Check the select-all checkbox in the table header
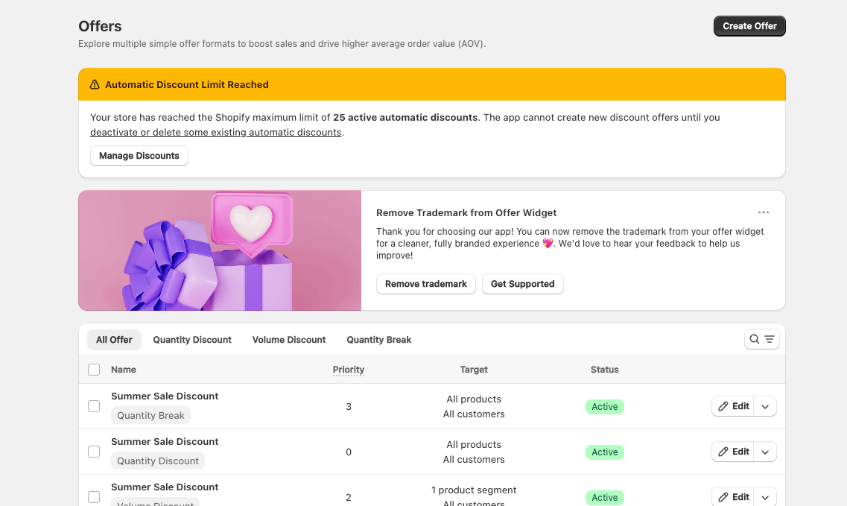847x506 pixels. tap(93, 370)
